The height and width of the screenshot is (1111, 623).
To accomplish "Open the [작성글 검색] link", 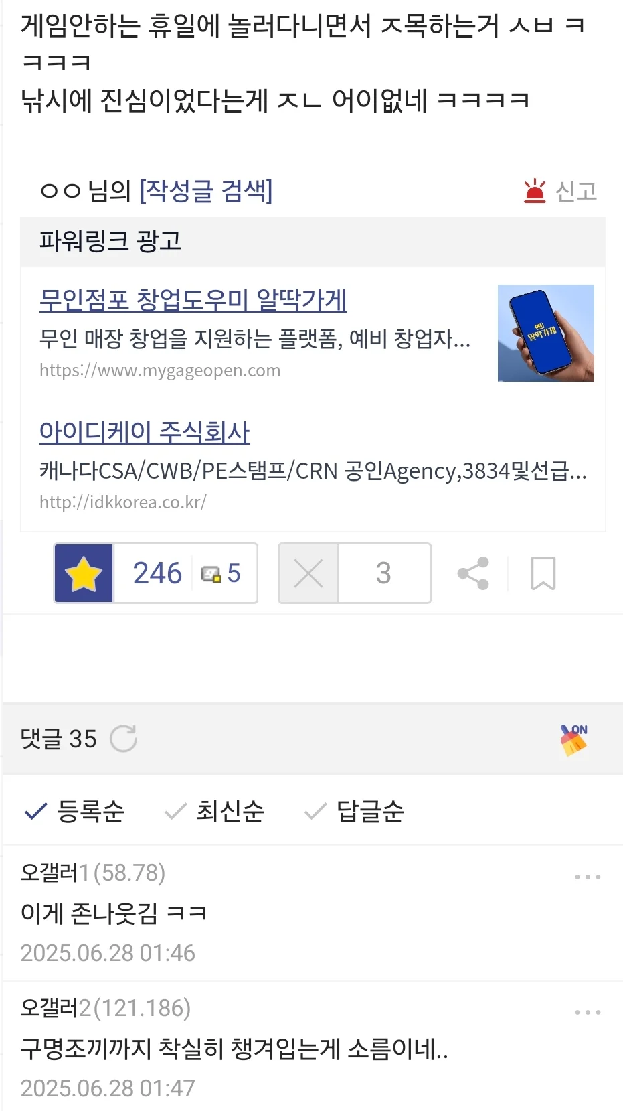I will [206, 191].
